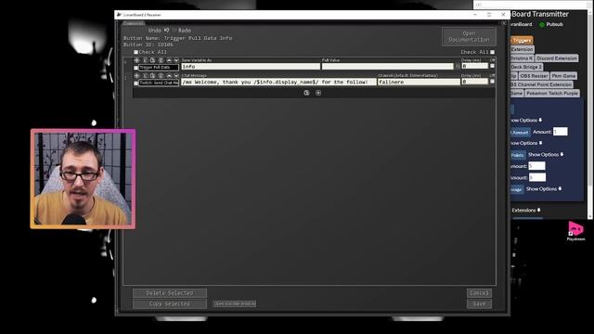Click the Button Name: Trigger Pull Data Info text
Screen dimensions: 594x334
point(177,38)
